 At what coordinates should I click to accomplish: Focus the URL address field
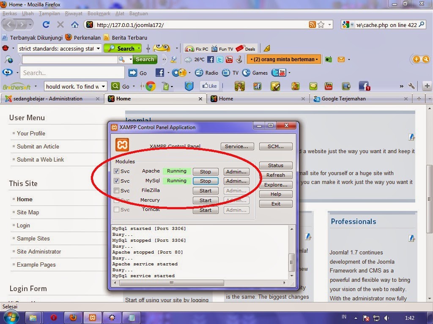point(202,25)
